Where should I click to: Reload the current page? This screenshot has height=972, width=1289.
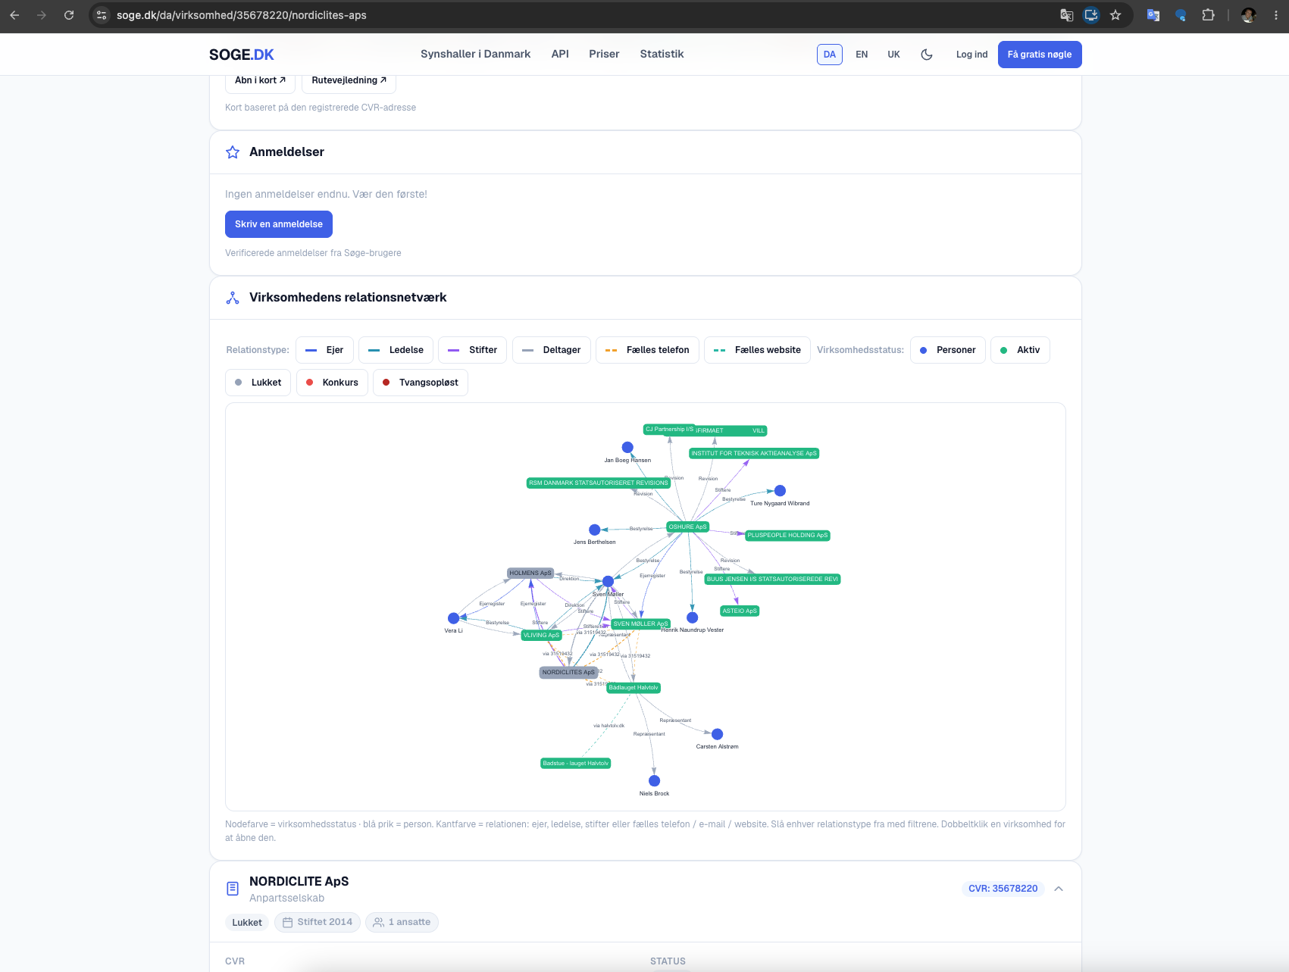click(x=69, y=15)
